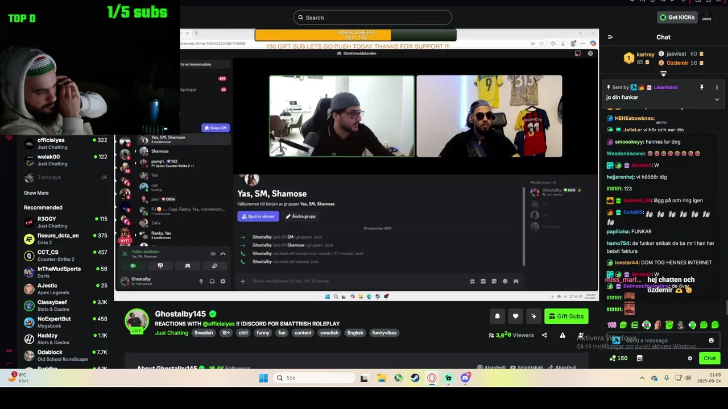Image resolution: width=728 pixels, height=409 pixels.
Task: Click the Discord screen share button in the stream
Action: click(x=160, y=266)
